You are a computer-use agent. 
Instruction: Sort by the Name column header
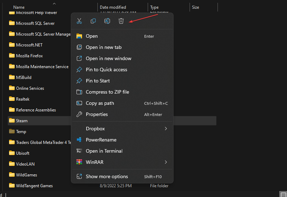19,7
